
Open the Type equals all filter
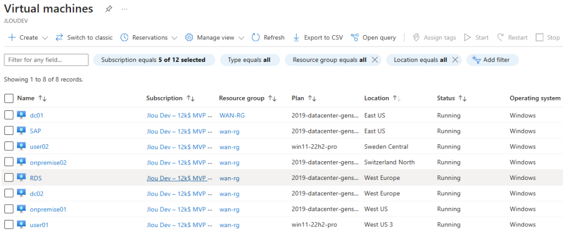[x=250, y=60]
